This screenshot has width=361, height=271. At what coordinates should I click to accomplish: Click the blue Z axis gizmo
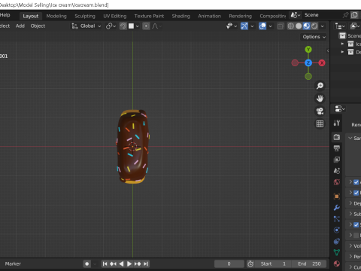point(308,63)
